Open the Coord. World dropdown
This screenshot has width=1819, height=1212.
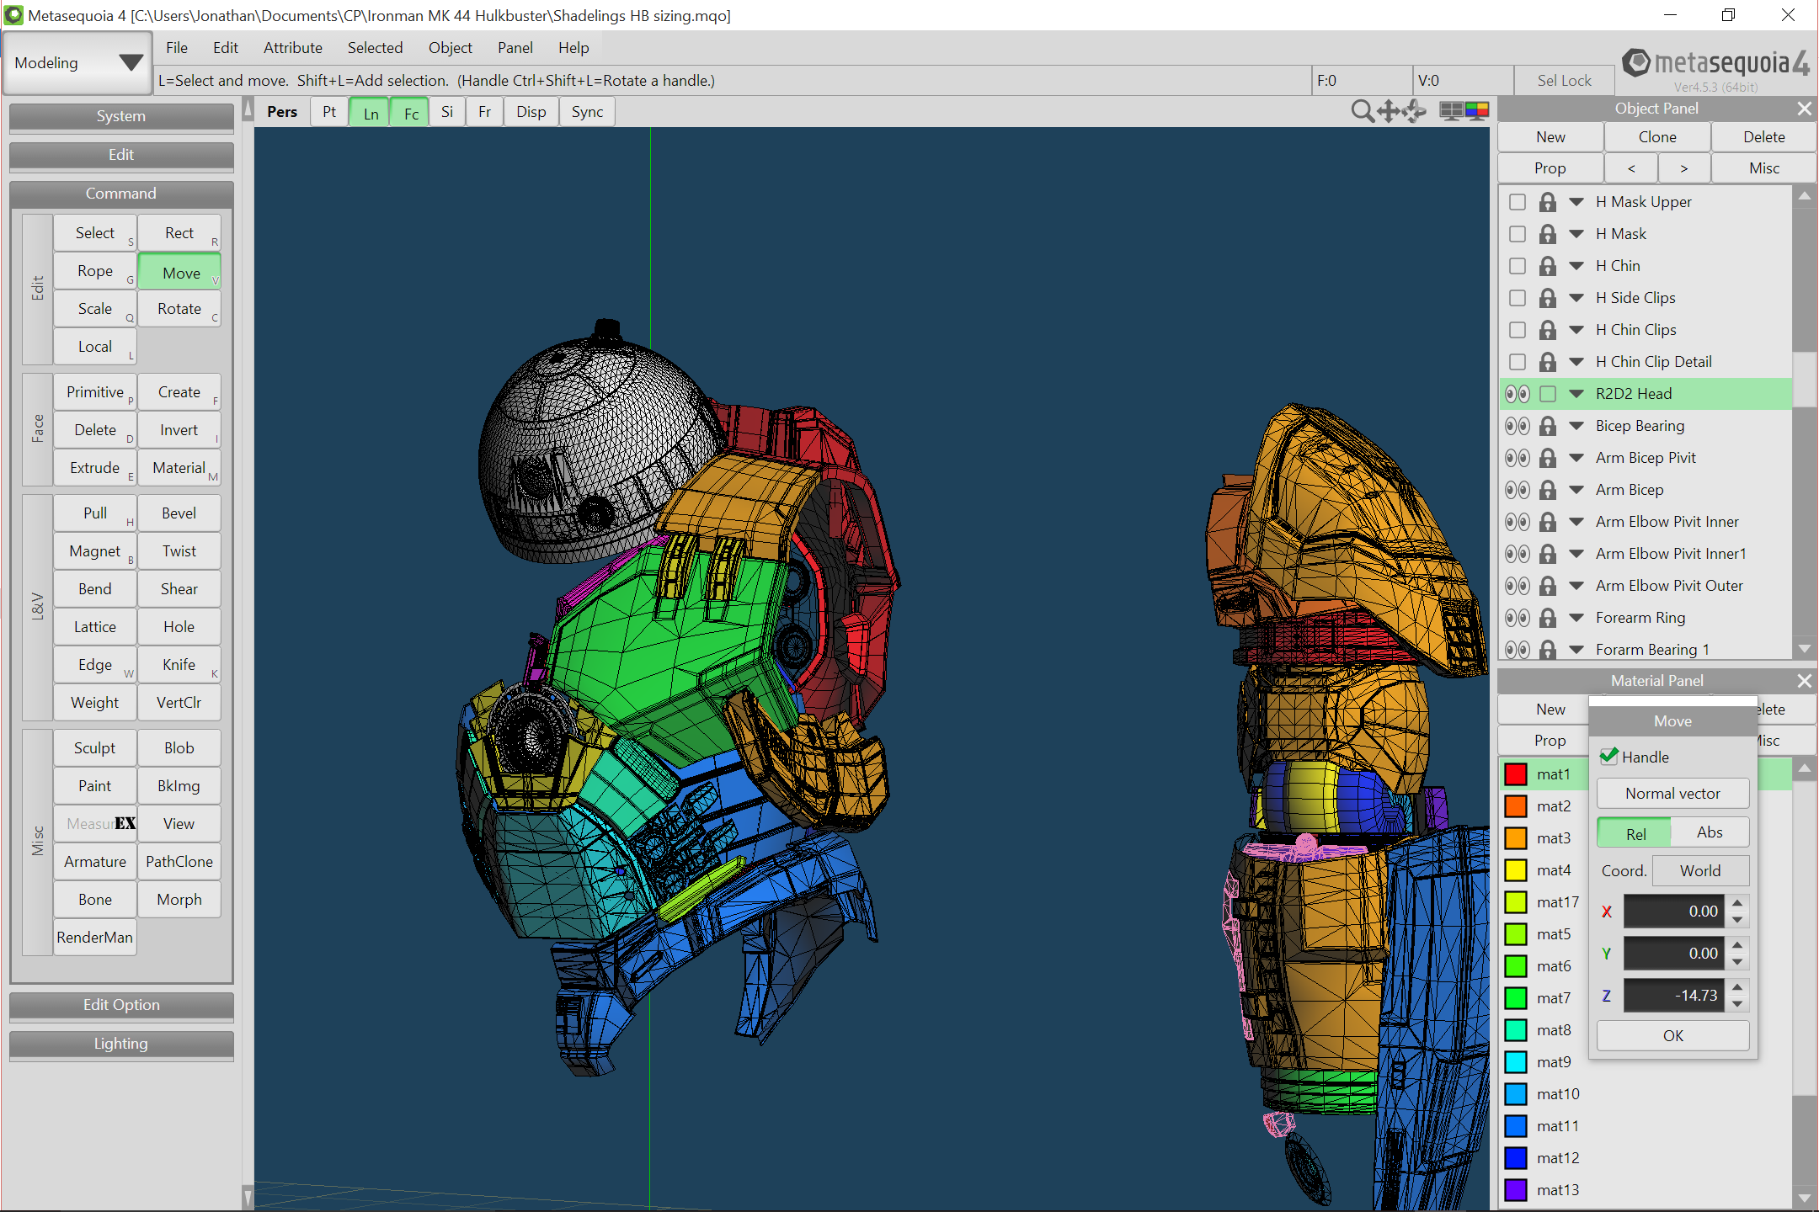(1700, 871)
